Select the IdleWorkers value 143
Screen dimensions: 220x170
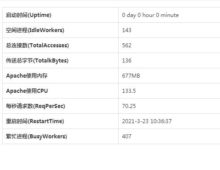(x=127, y=30)
